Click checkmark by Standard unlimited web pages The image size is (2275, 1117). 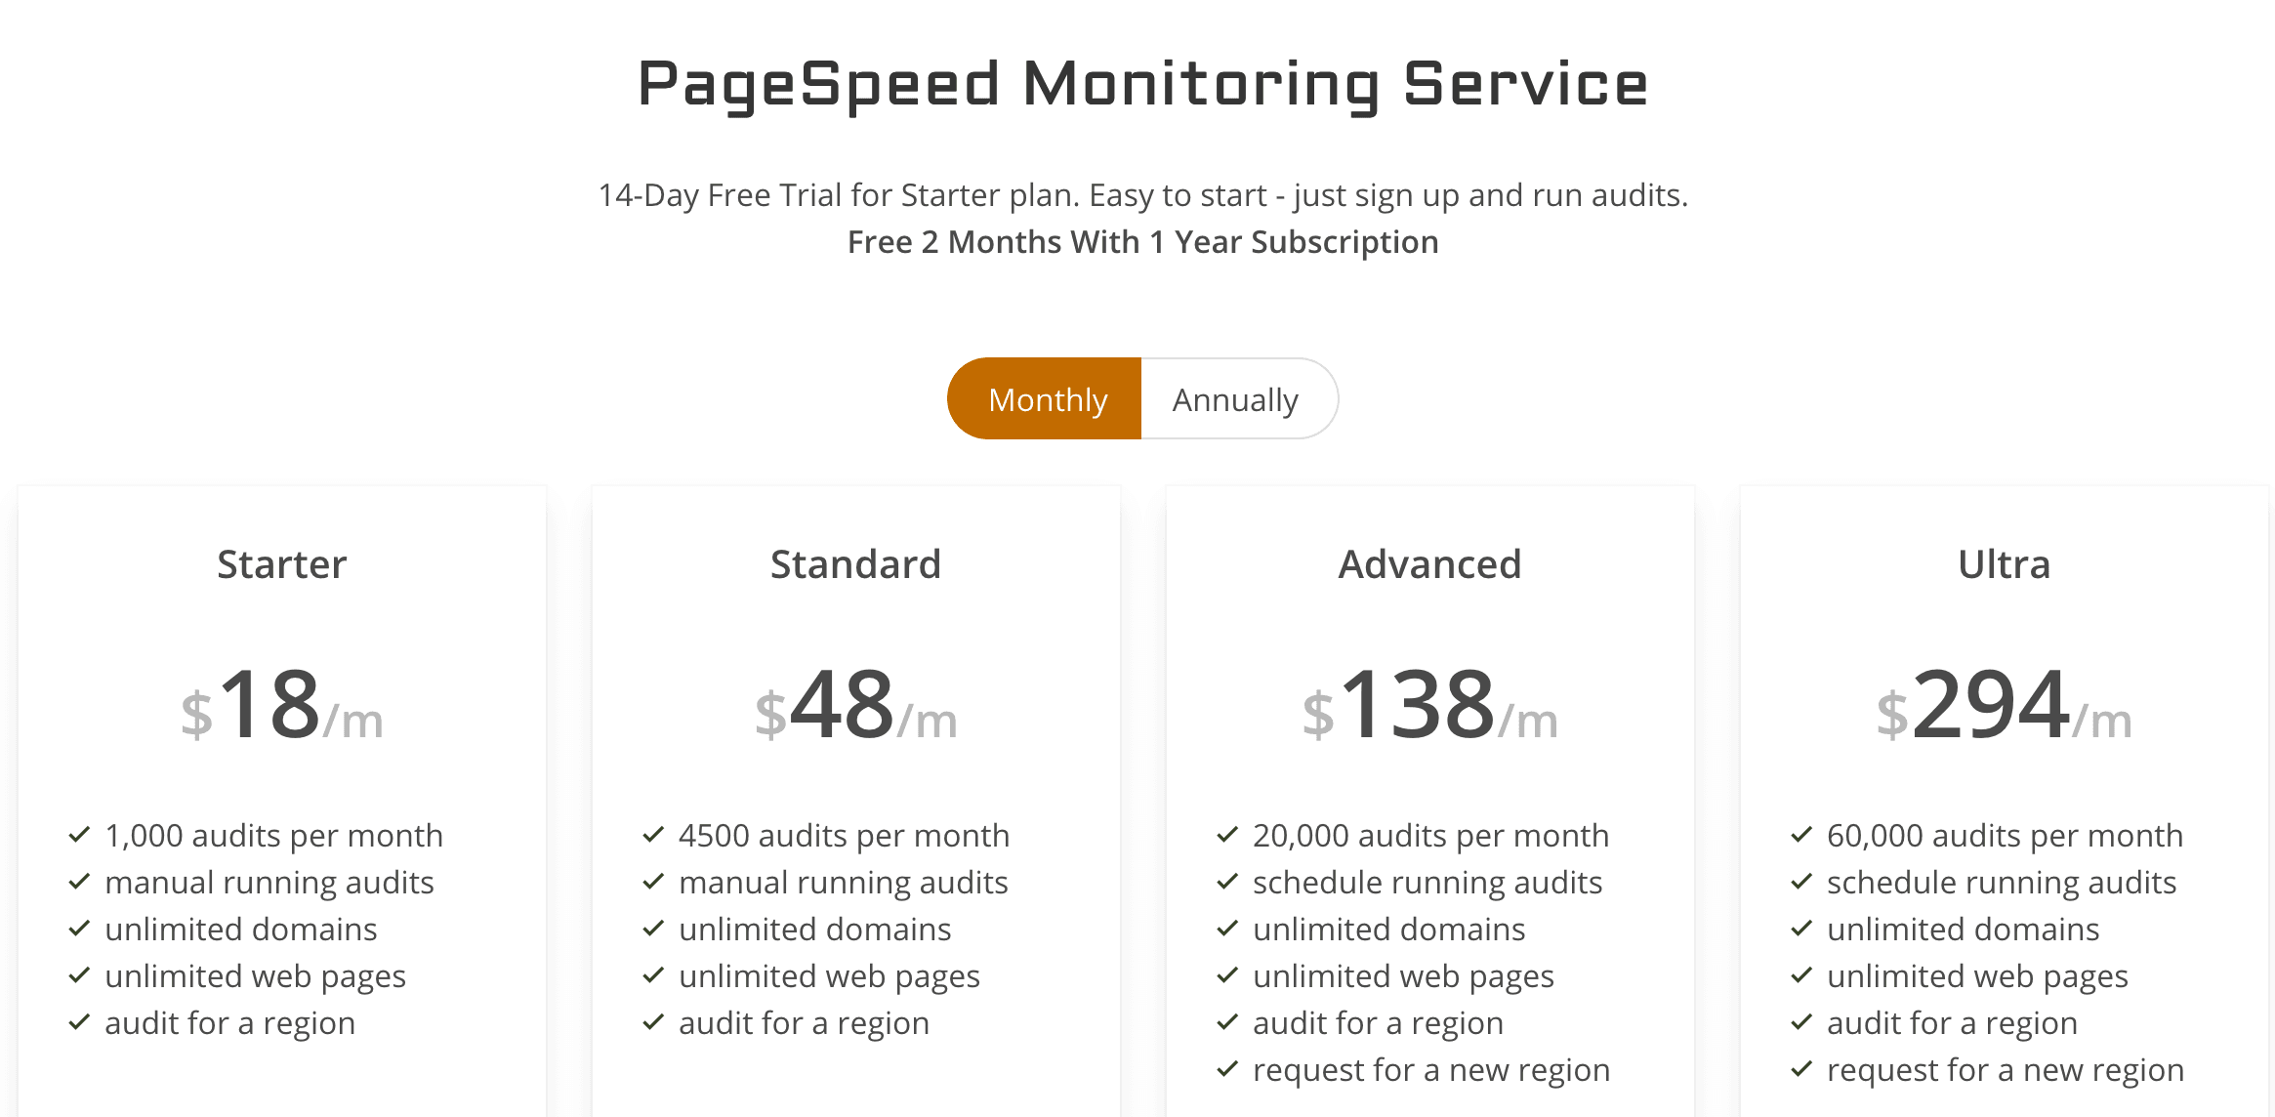coord(653,975)
